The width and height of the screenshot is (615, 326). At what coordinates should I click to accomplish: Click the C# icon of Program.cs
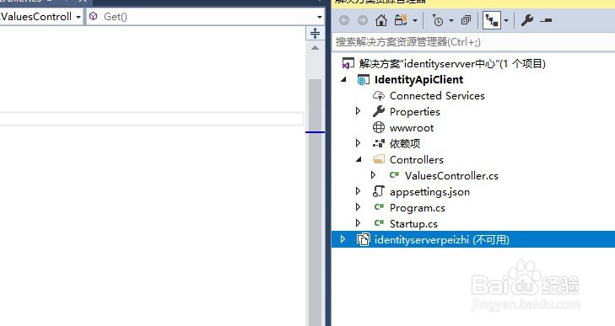379,207
